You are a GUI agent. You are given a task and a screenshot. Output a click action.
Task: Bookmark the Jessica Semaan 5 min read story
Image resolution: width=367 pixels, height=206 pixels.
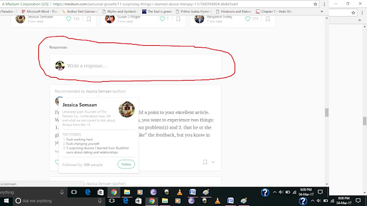tap(89, 19)
